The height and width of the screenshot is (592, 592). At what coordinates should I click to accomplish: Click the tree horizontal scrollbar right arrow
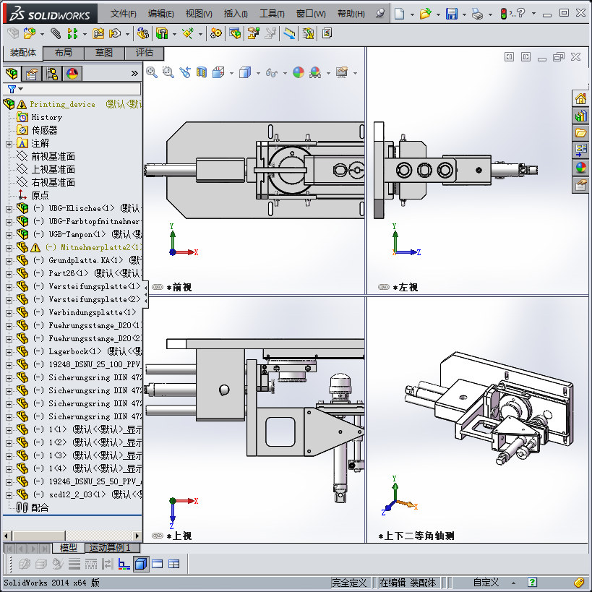click(137, 536)
